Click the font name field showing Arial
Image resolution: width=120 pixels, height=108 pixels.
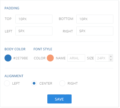(x=76, y=58)
